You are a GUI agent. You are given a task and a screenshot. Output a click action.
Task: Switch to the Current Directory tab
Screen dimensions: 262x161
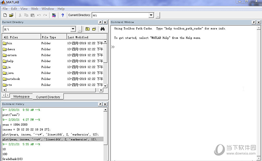pyautogui.click(x=48, y=97)
